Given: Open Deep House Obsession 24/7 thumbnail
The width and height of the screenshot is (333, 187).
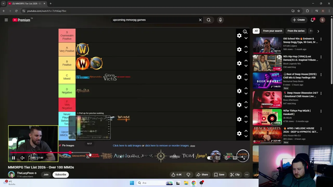Looking at the screenshot, I should pyautogui.click(x=267, y=99).
